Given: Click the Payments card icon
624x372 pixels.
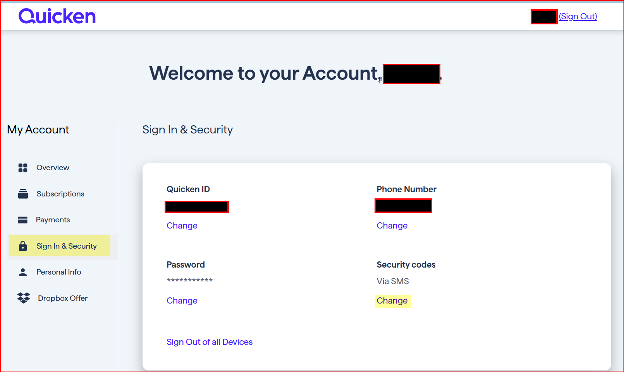Looking at the screenshot, I should pyautogui.click(x=23, y=220).
